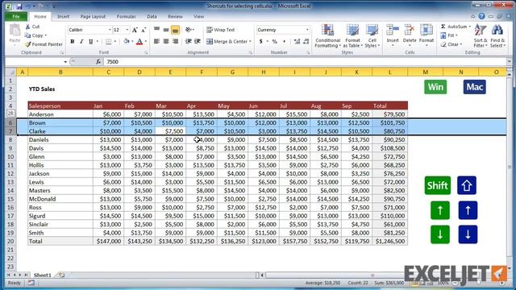Click the Decrease Decimal icon

pos(306,41)
